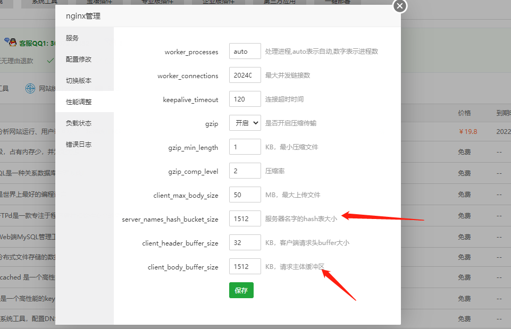Screen dimensions: 511x329
Task: Click the server_names_hash_bucket_size input field
Action: (x=245, y=218)
